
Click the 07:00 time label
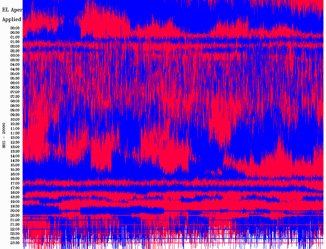(15, 92)
